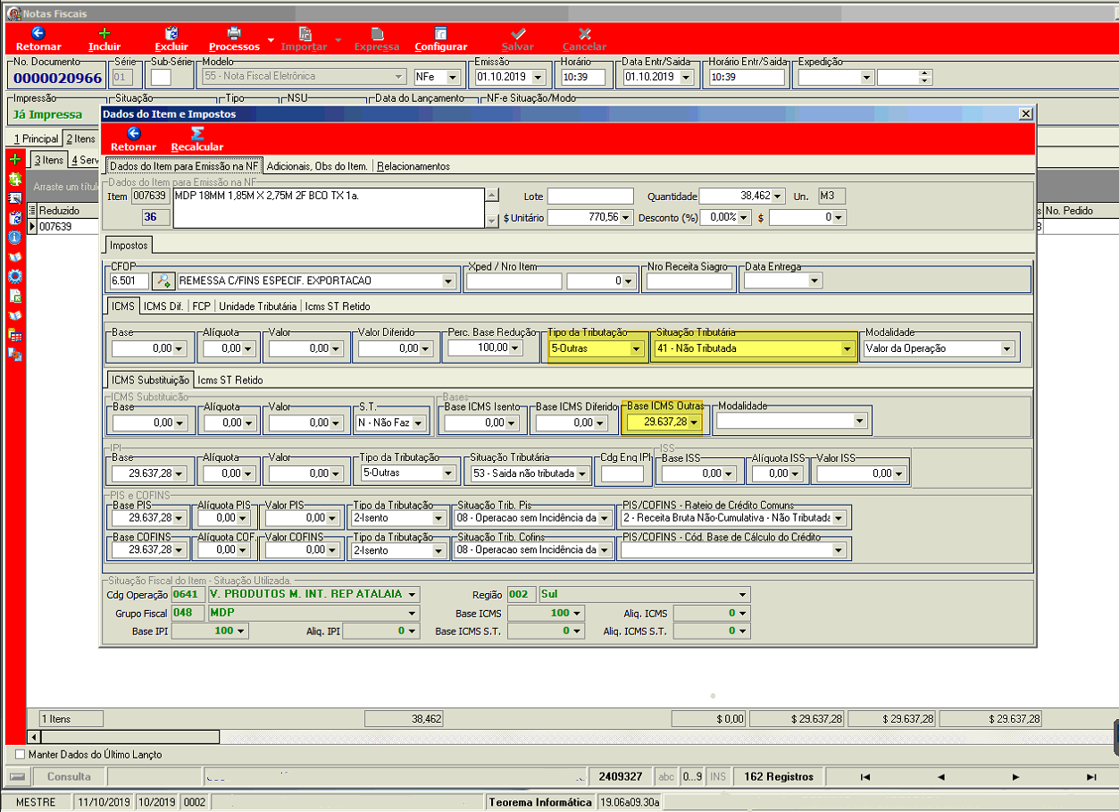Click the Excluir icon in the main toolbar

[171, 33]
